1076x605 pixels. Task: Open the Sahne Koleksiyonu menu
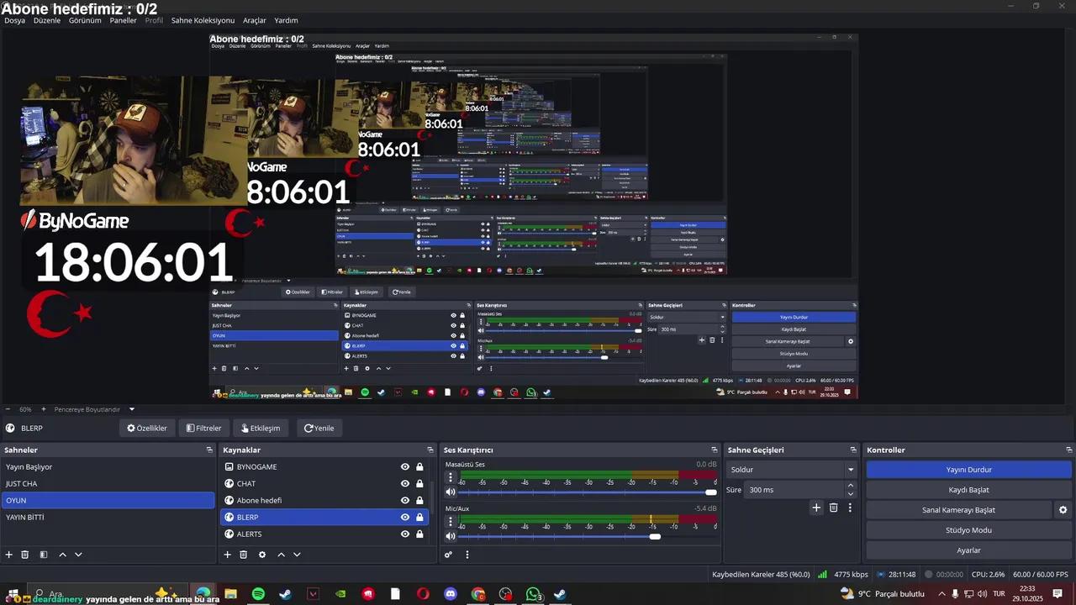point(203,20)
